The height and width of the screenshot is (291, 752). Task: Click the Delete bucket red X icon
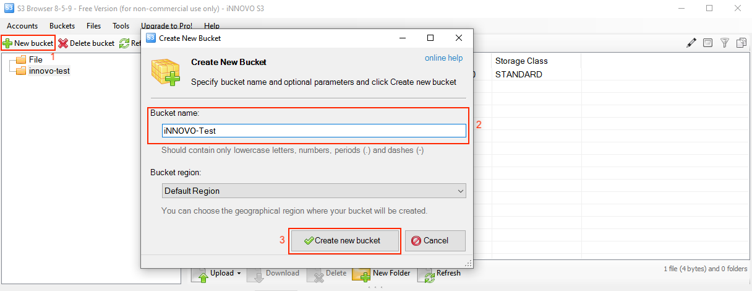(63, 43)
